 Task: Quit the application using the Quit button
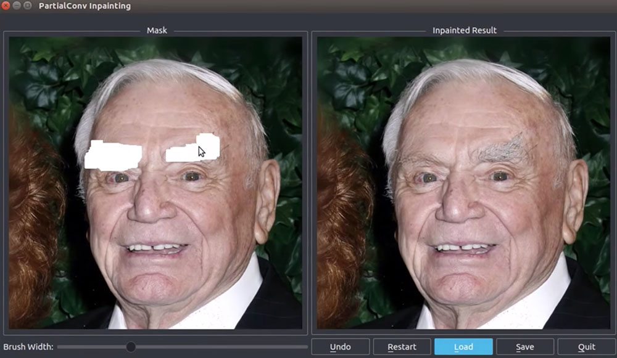click(x=586, y=347)
